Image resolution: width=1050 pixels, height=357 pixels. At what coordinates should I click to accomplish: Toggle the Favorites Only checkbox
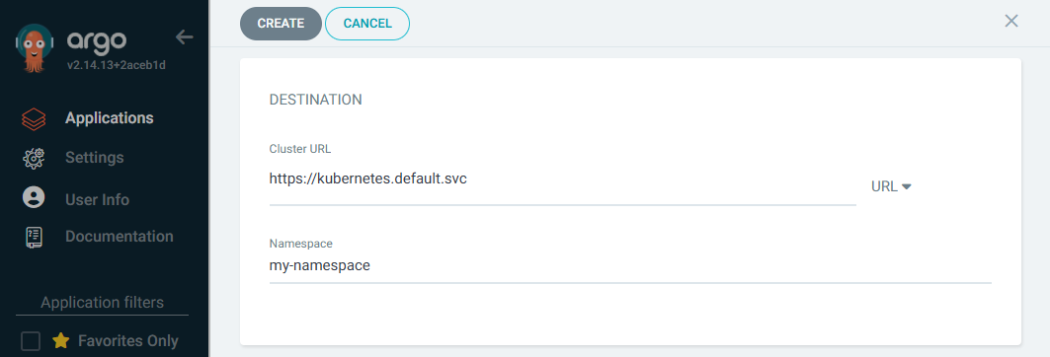point(31,341)
